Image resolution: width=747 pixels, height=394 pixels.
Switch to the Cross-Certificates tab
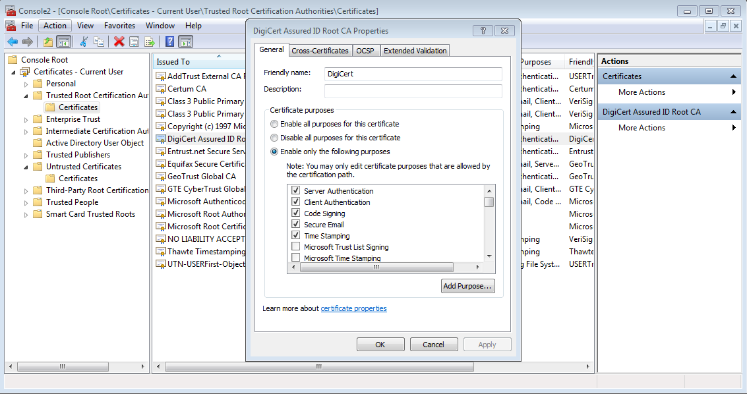(320, 51)
